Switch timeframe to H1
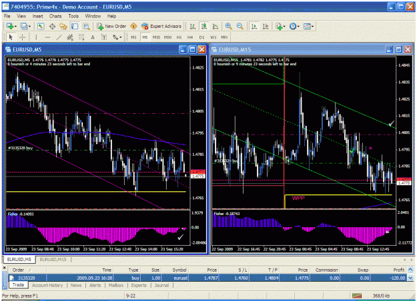Viewport: 417px width, 301px height. point(179,37)
